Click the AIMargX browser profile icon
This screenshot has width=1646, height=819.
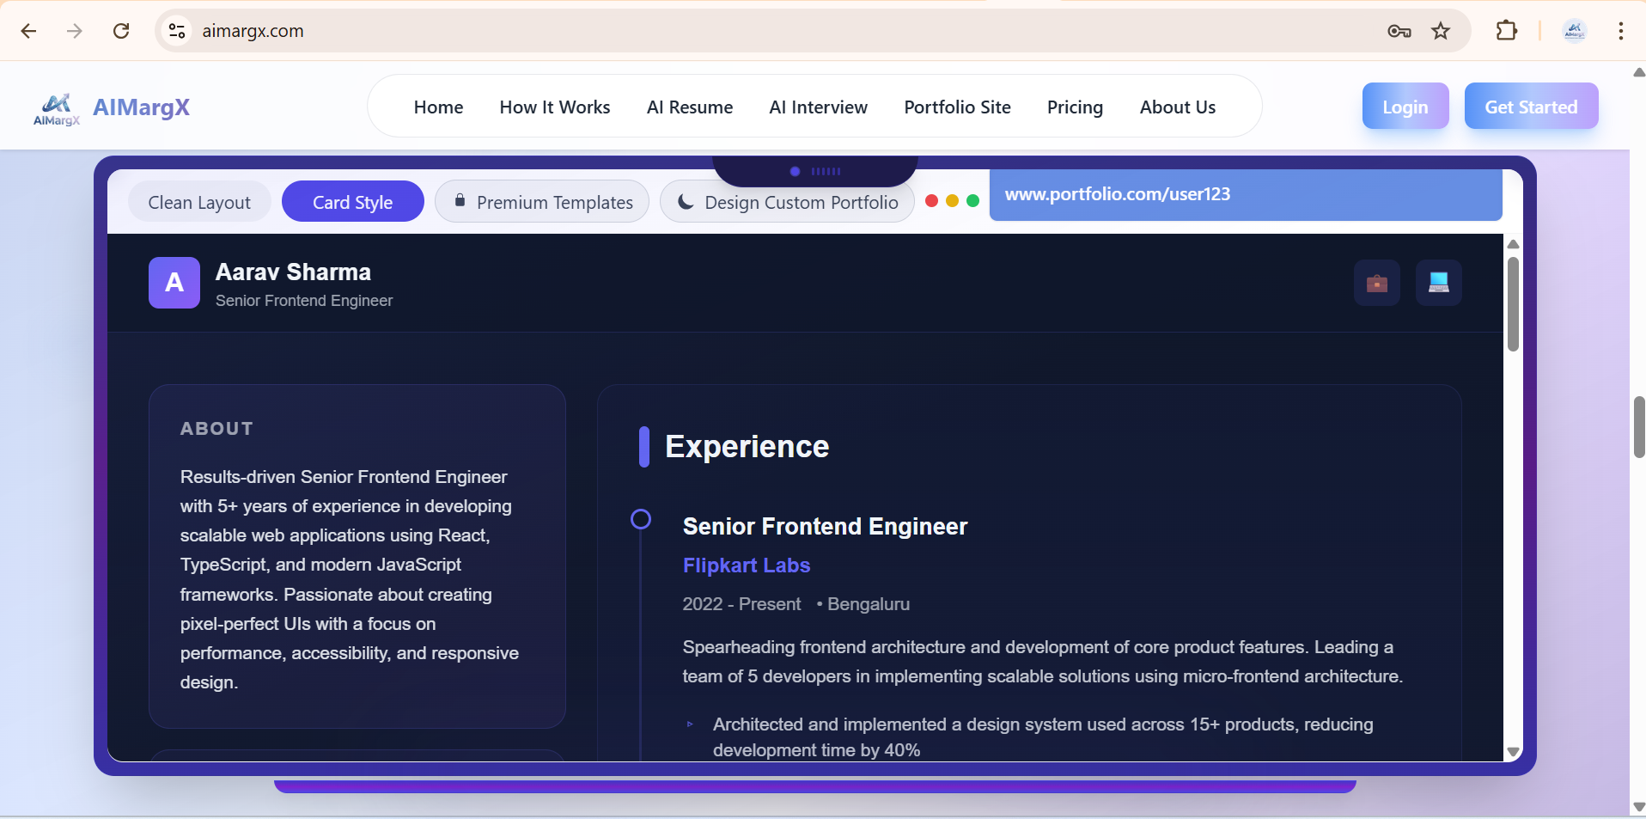coord(1576,30)
